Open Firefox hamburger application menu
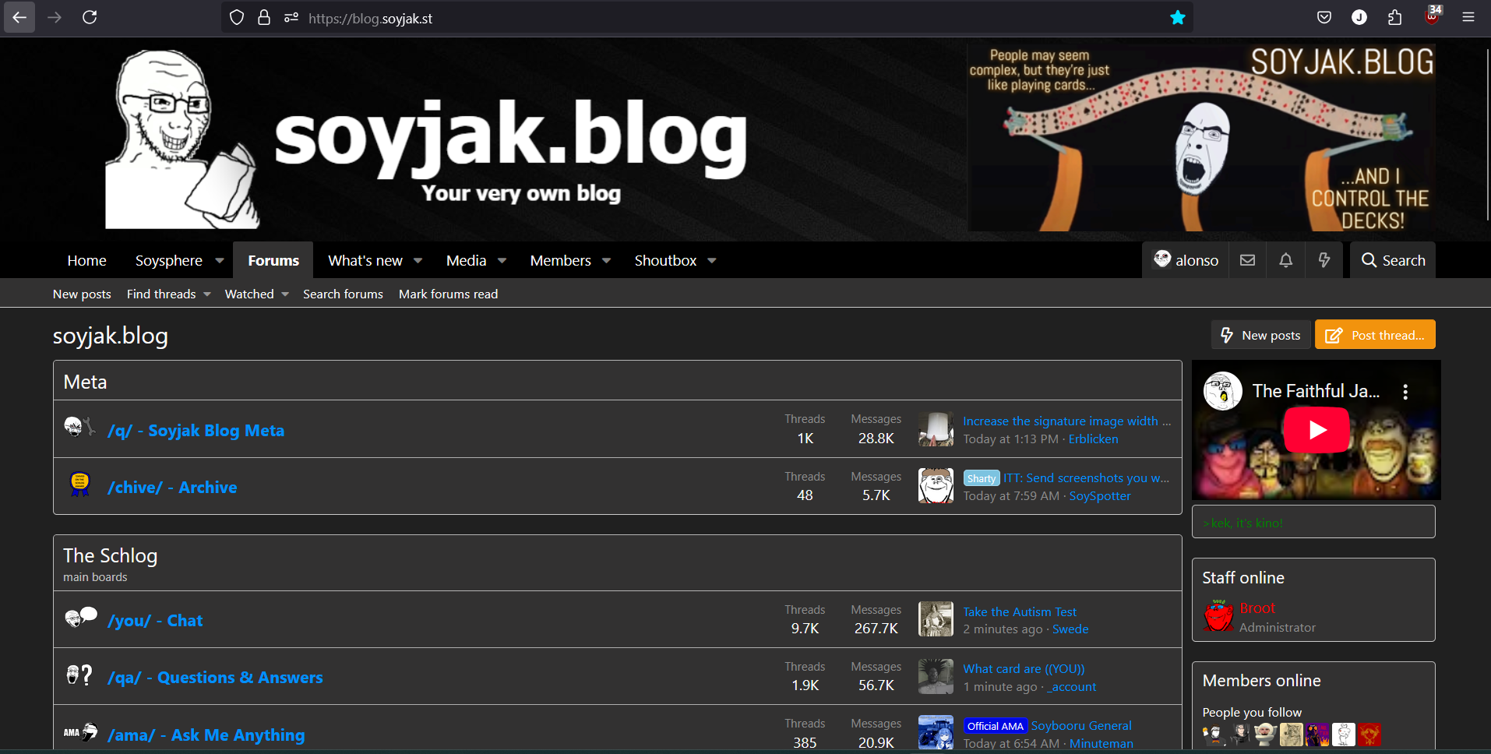1491x754 pixels. (1468, 17)
